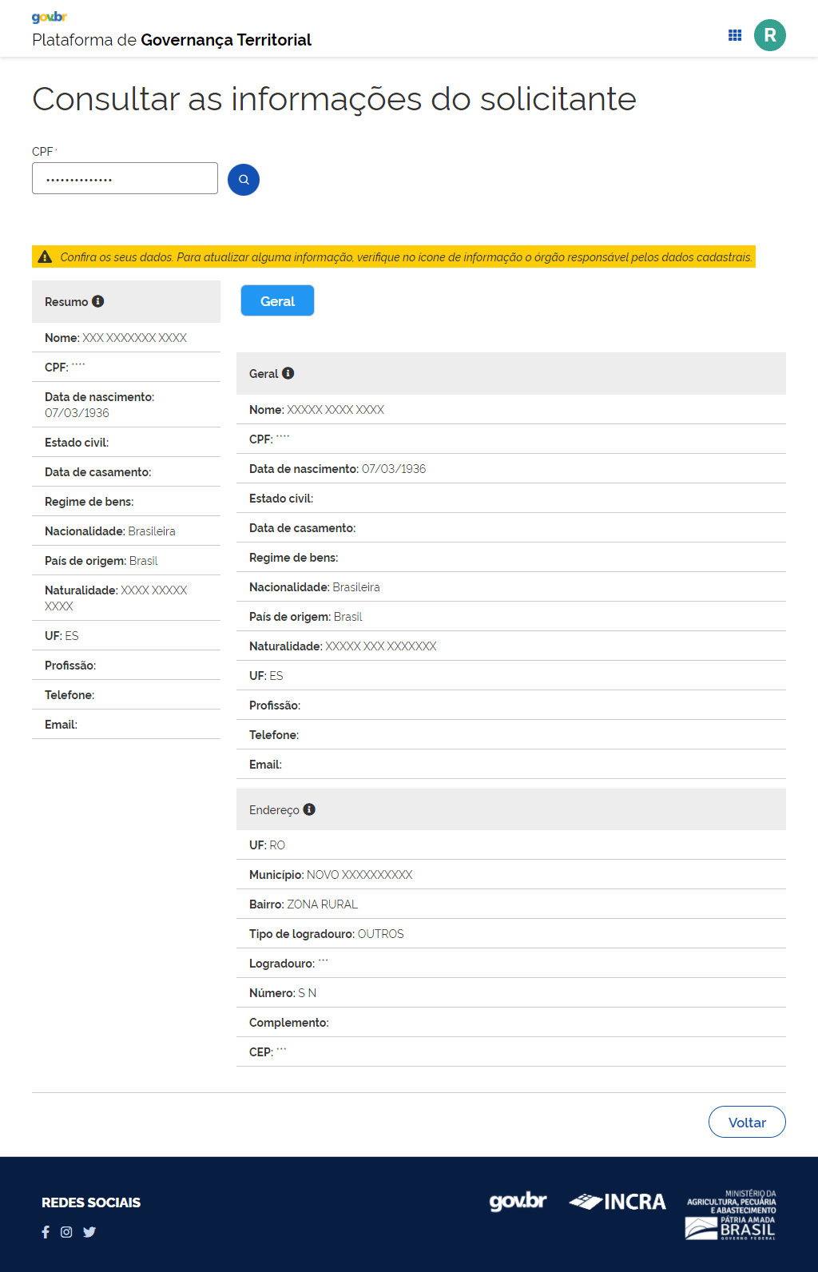Open the Facebook page from footer
The width and height of the screenshot is (818, 1272).
click(46, 1232)
